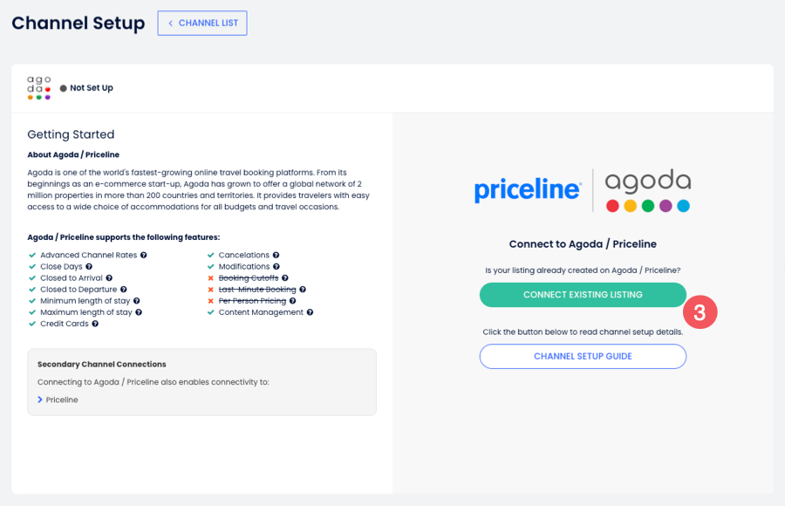Image resolution: width=785 pixels, height=506 pixels.
Task: Return to the Channel Setup page heading
Action: (x=78, y=24)
